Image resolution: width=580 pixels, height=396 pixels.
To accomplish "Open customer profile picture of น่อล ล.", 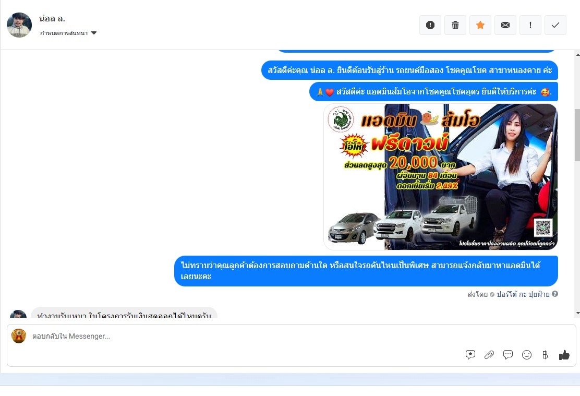I will click(x=19, y=25).
